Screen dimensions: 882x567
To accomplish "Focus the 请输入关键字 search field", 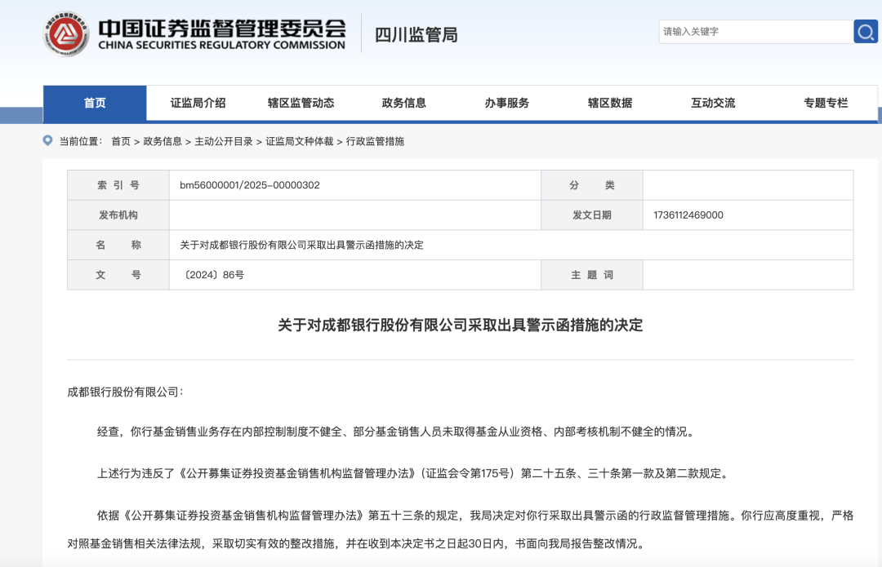I will coord(755,32).
